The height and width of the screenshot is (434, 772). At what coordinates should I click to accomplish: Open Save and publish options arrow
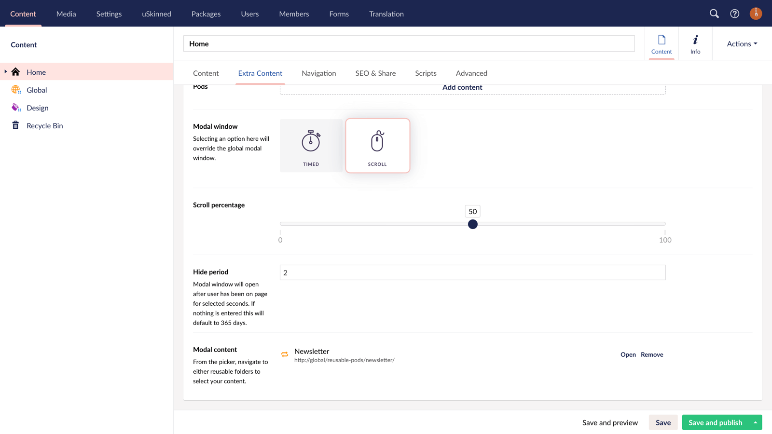(756, 422)
